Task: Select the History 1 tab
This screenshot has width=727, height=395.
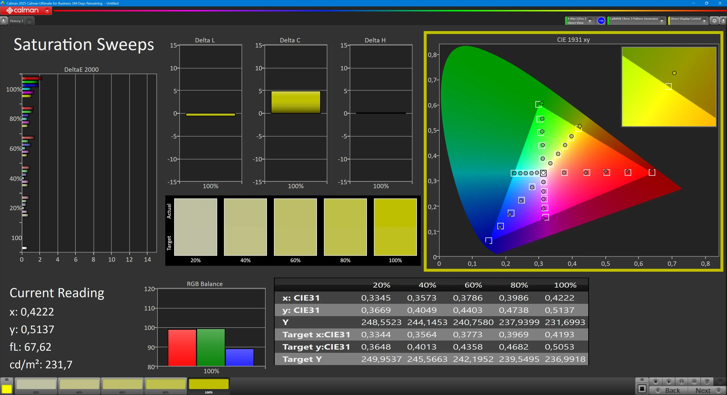Action: coord(16,21)
